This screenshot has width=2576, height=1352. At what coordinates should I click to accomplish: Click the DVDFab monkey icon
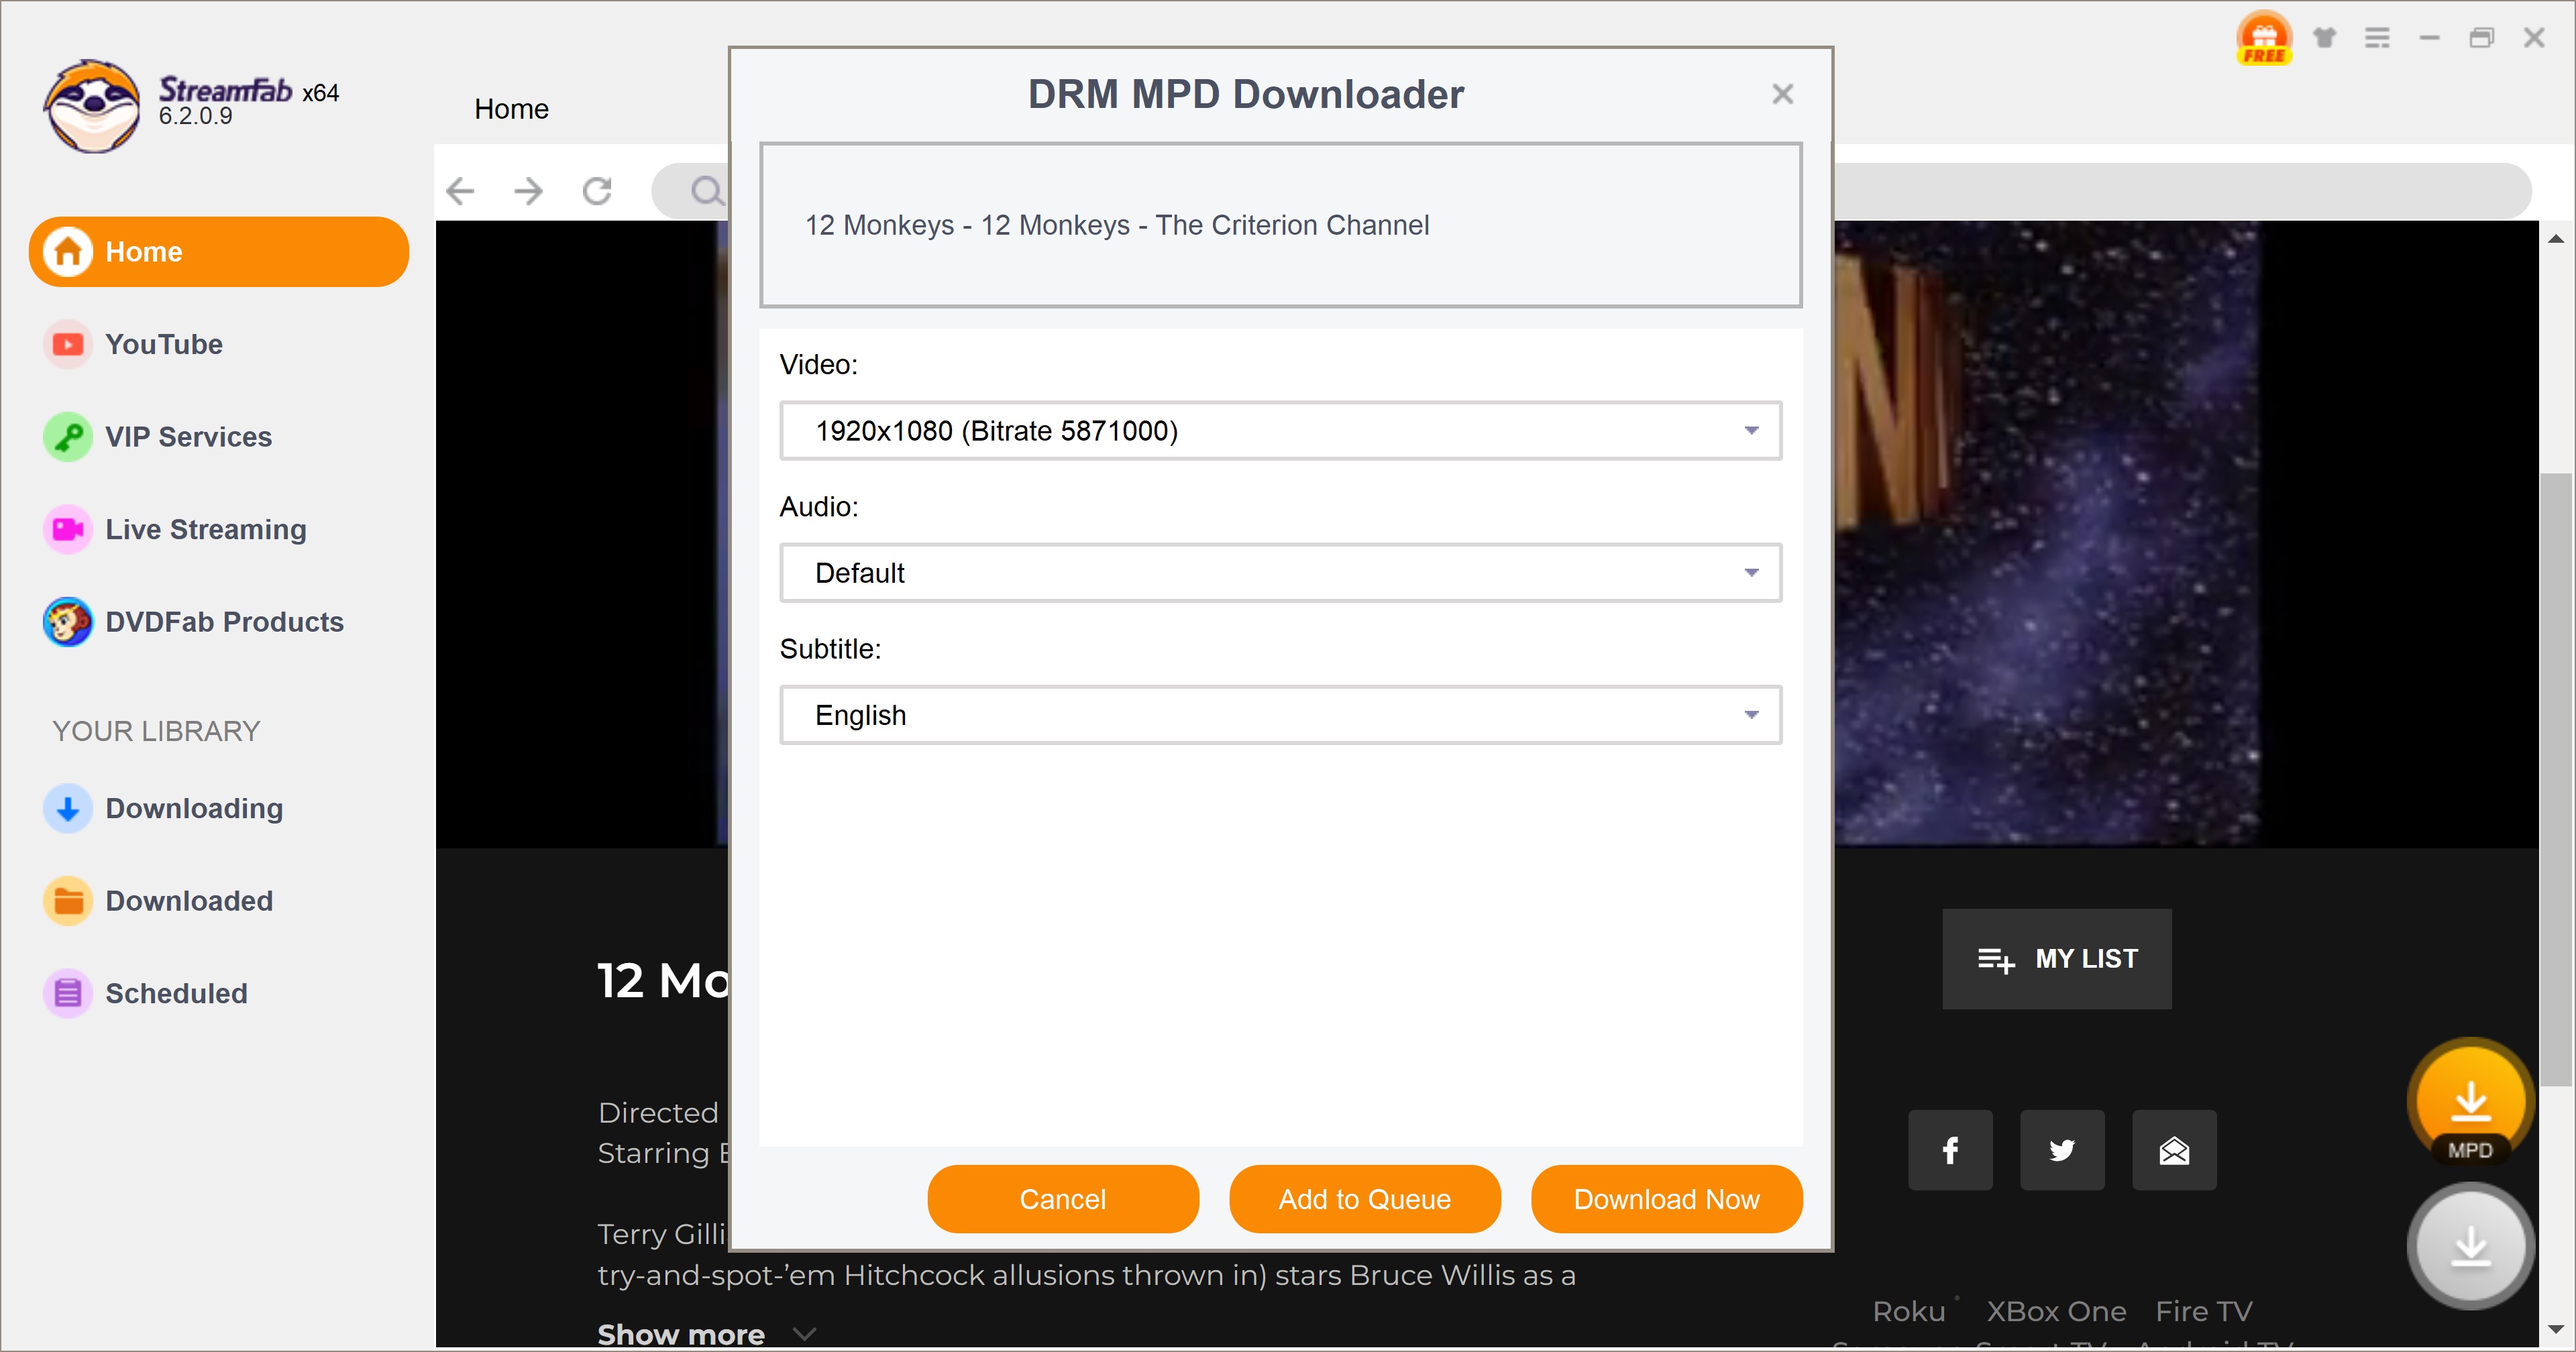click(x=68, y=622)
